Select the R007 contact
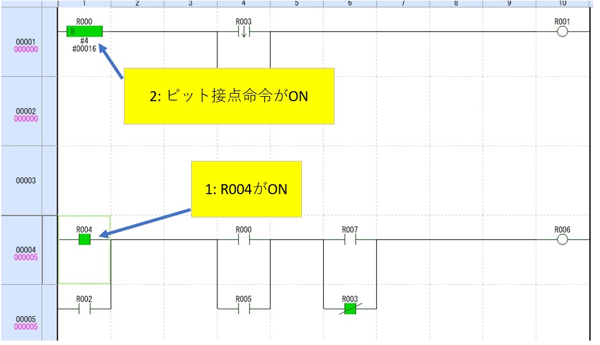The width and height of the screenshot is (600, 345). click(x=349, y=239)
